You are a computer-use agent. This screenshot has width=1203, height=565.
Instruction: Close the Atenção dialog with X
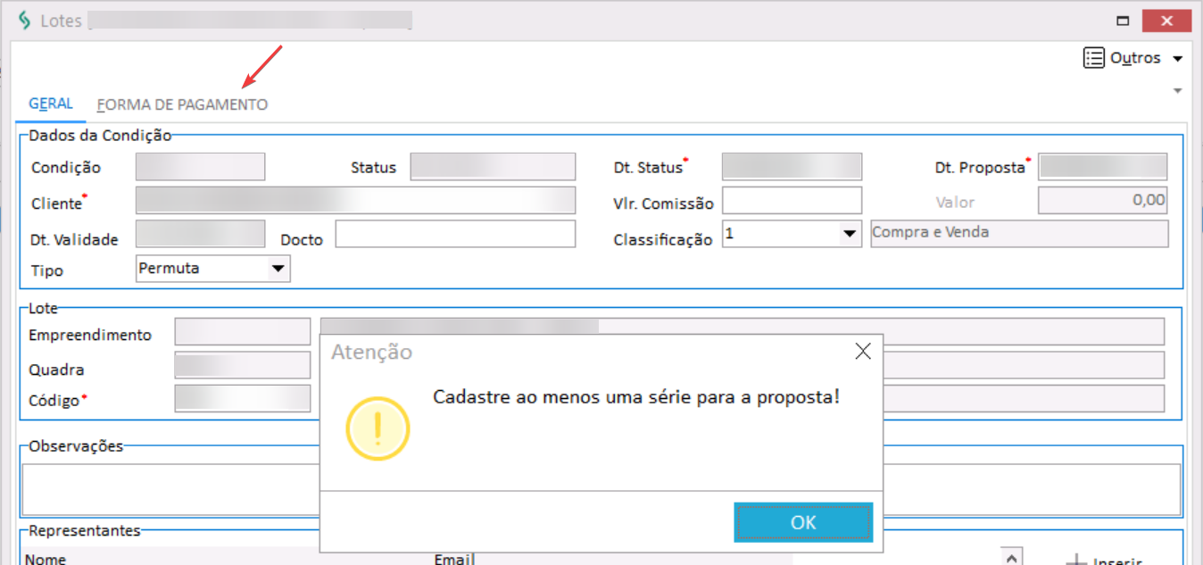pyautogui.click(x=862, y=351)
